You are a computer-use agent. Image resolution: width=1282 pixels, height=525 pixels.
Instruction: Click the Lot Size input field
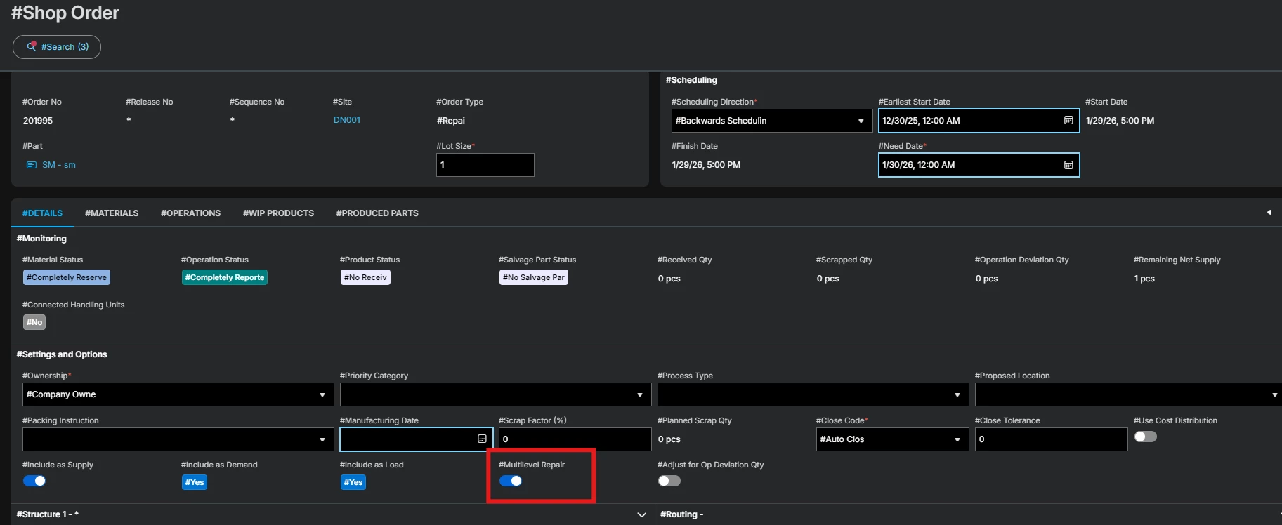point(485,165)
